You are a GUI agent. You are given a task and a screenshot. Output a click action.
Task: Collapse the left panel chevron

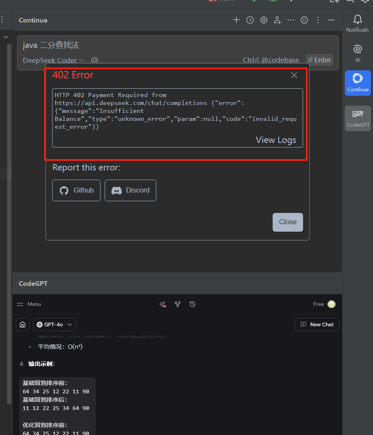(6, 37)
